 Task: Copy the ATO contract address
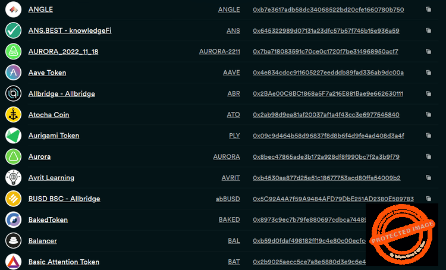(x=428, y=114)
